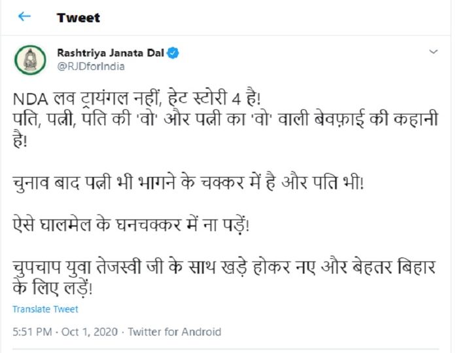Click the line starting with NDA लव ट्रायंगल
The width and height of the screenshot is (471, 353).
tap(137, 98)
